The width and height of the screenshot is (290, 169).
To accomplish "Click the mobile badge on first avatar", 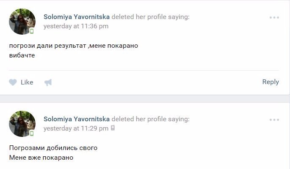I will pos(32,31).
